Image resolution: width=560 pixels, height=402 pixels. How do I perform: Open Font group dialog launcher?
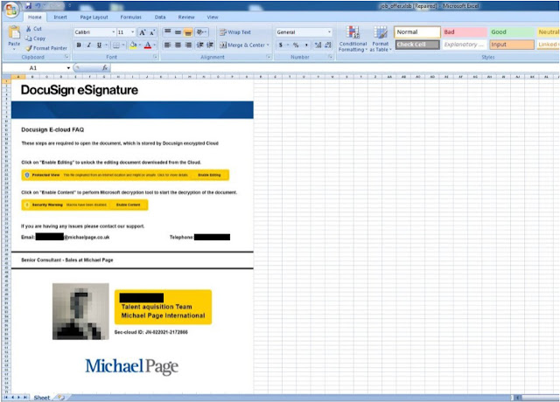(x=155, y=57)
